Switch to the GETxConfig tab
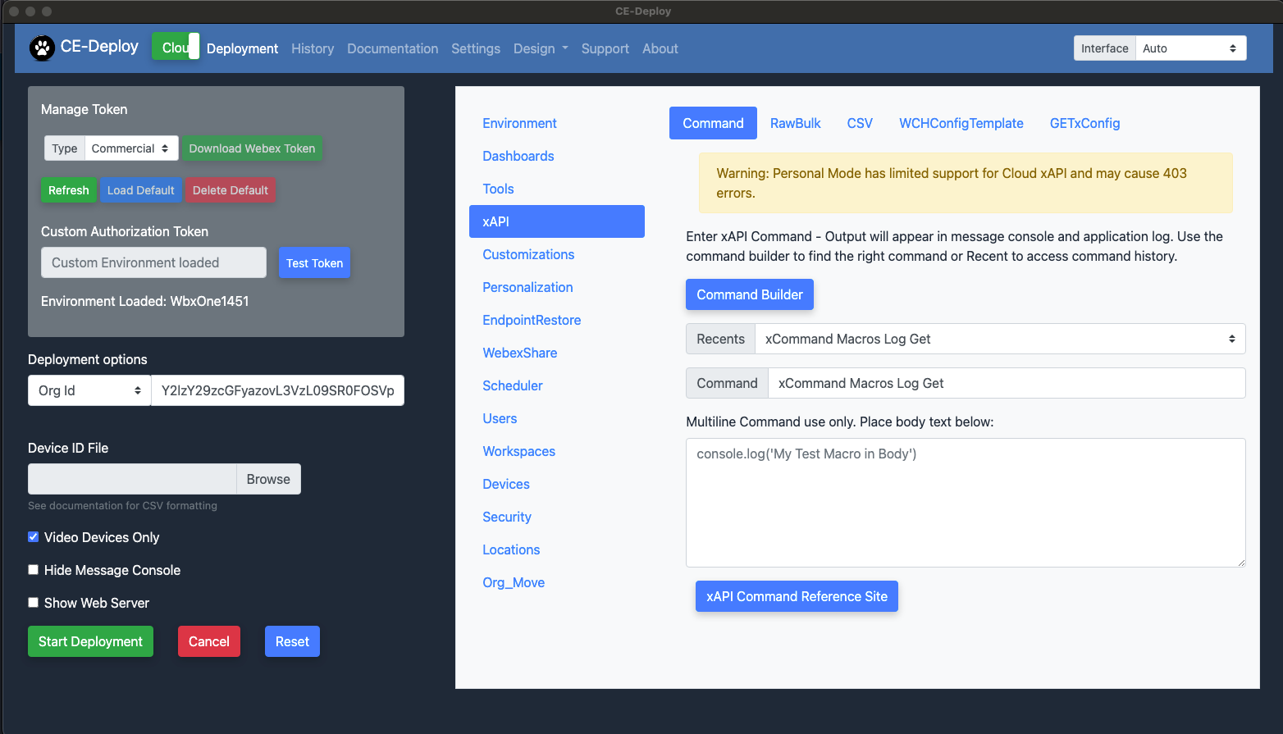This screenshot has width=1283, height=734. (x=1084, y=123)
